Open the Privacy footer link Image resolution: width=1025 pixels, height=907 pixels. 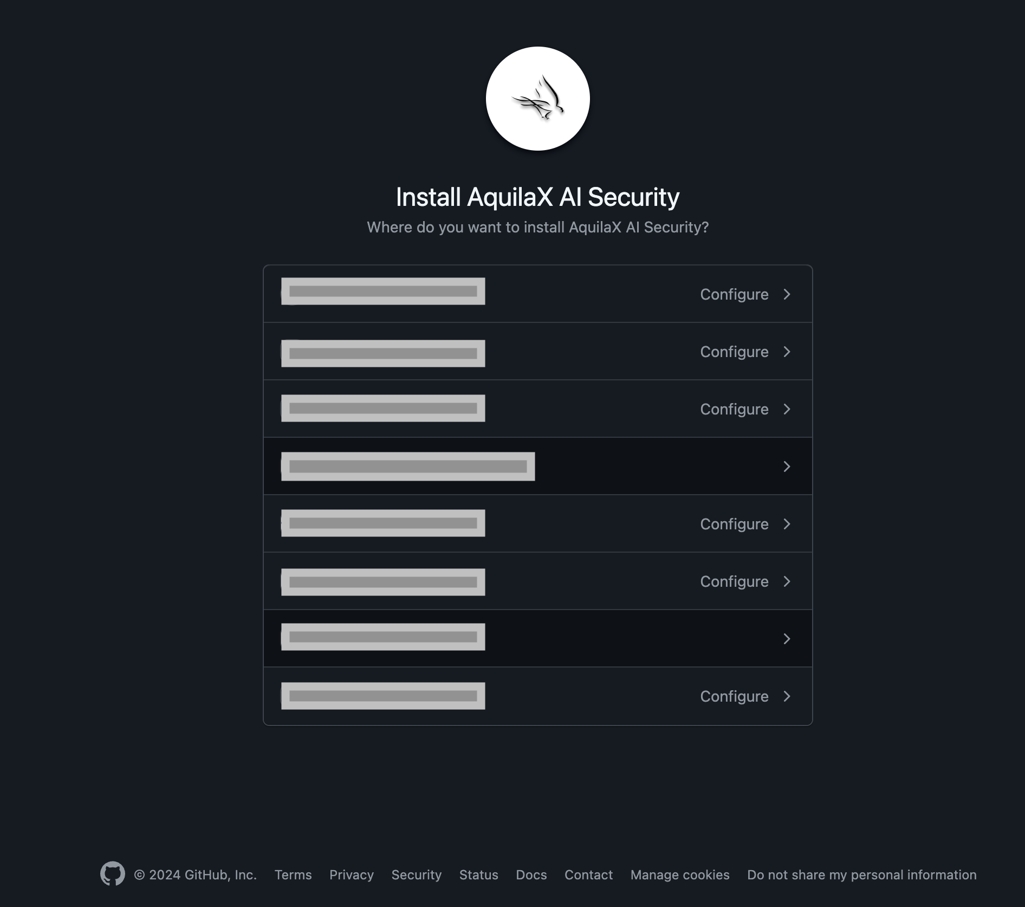(352, 874)
